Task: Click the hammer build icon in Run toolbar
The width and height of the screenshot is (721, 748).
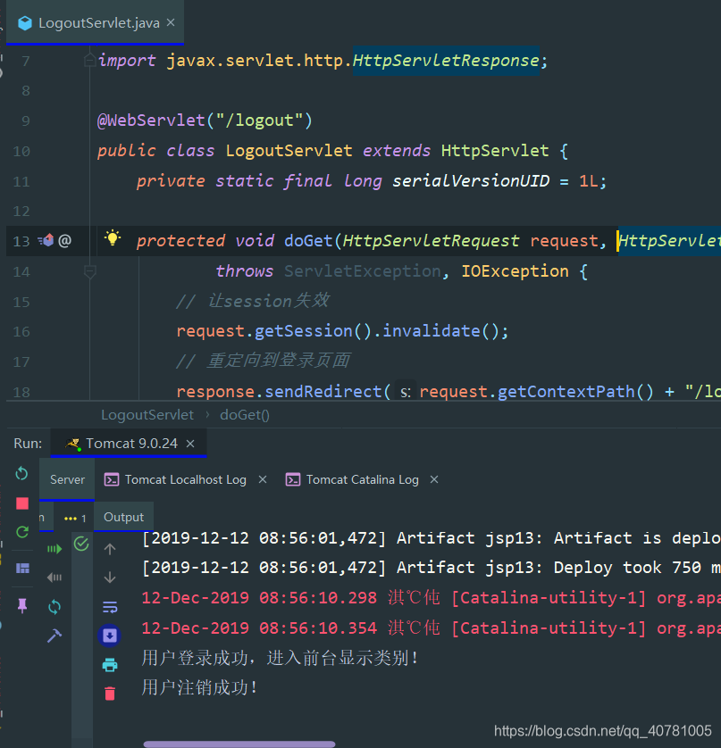Action: (x=53, y=635)
